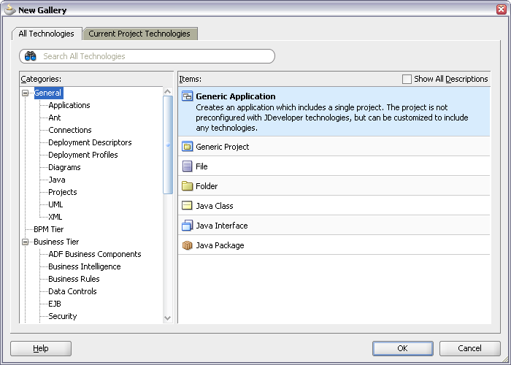This screenshot has height=365, width=511.
Task: Select Deployment Descriptors in Categories tree
Action: (90, 142)
